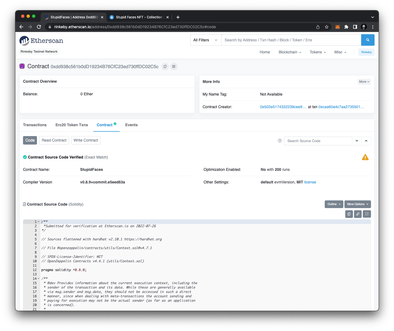View site info via the lock icon
This screenshot has height=331, width=394.
coord(50,27)
